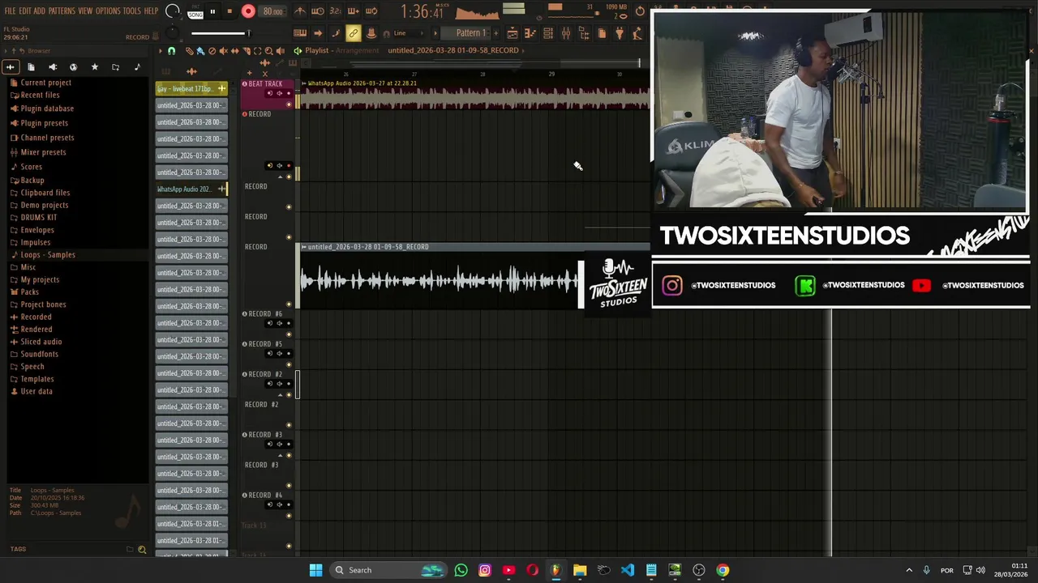This screenshot has width=1038, height=583.
Task: Add new pattern with plus button
Action: point(495,33)
